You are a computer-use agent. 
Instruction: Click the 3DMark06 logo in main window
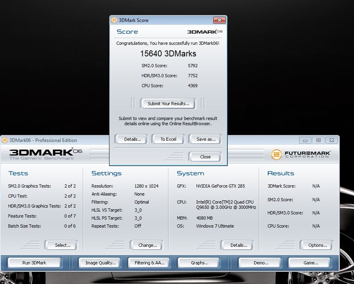tap(46, 154)
